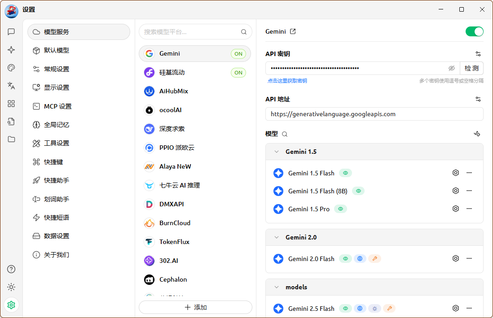493x318 pixels.
Task: Select the 七牛云 AI 推理 provider
Action: point(195,185)
